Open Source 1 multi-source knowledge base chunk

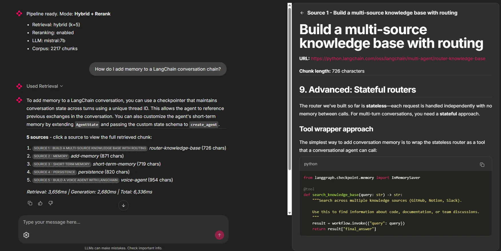click(x=90, y=148)
